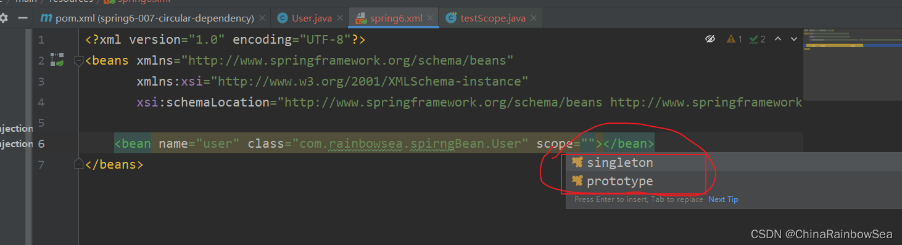Click the Spring beans gutter icon on line 2

57,60
